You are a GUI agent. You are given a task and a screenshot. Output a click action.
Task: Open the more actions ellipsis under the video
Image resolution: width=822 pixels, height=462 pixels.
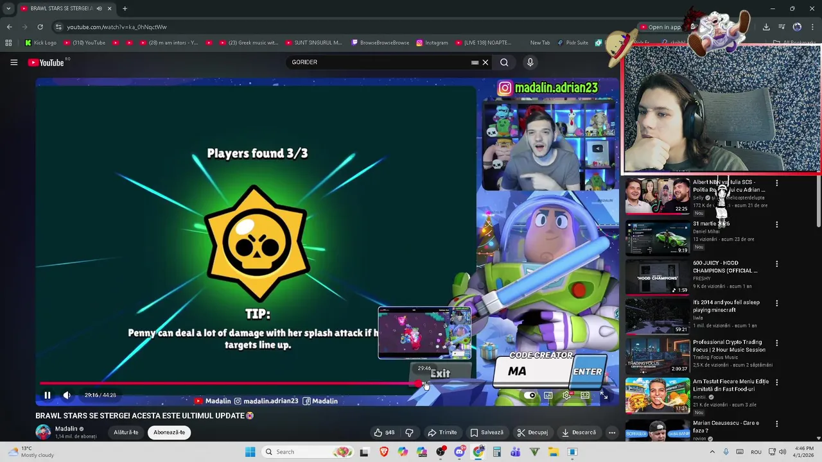point(612,432)
